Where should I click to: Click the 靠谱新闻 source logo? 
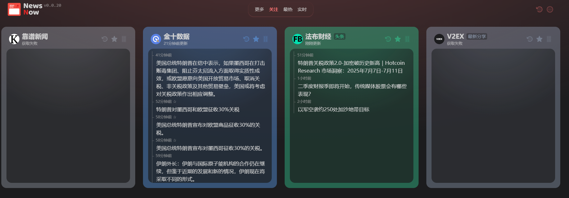14,39
